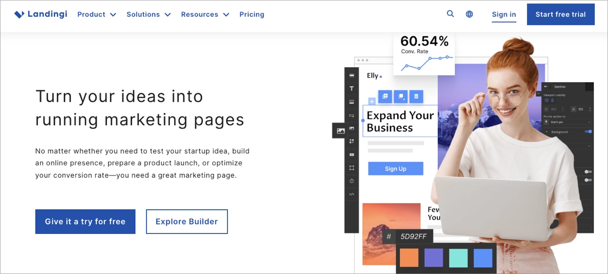Go to the Landingi logo home link

[41, 14]
